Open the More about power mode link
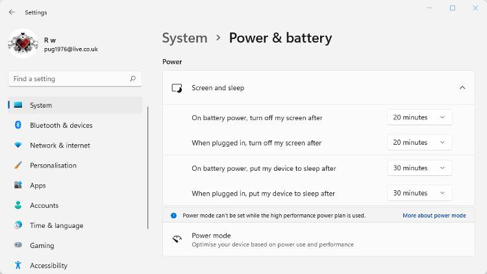Image resolution: width=487 pixels, height=274 pixels. click(x=434, y=216)
